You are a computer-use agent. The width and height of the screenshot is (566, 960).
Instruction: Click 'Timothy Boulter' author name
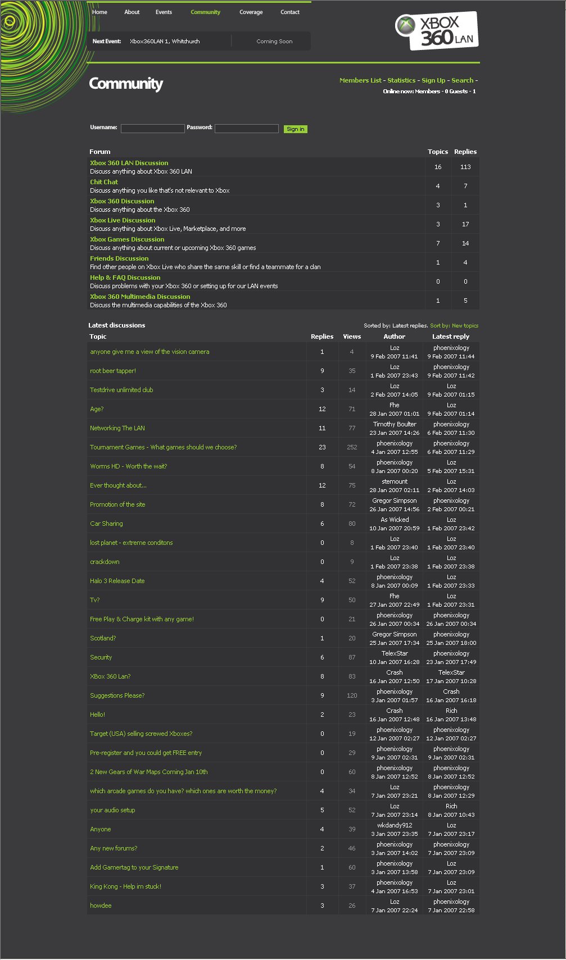point(395,424)
